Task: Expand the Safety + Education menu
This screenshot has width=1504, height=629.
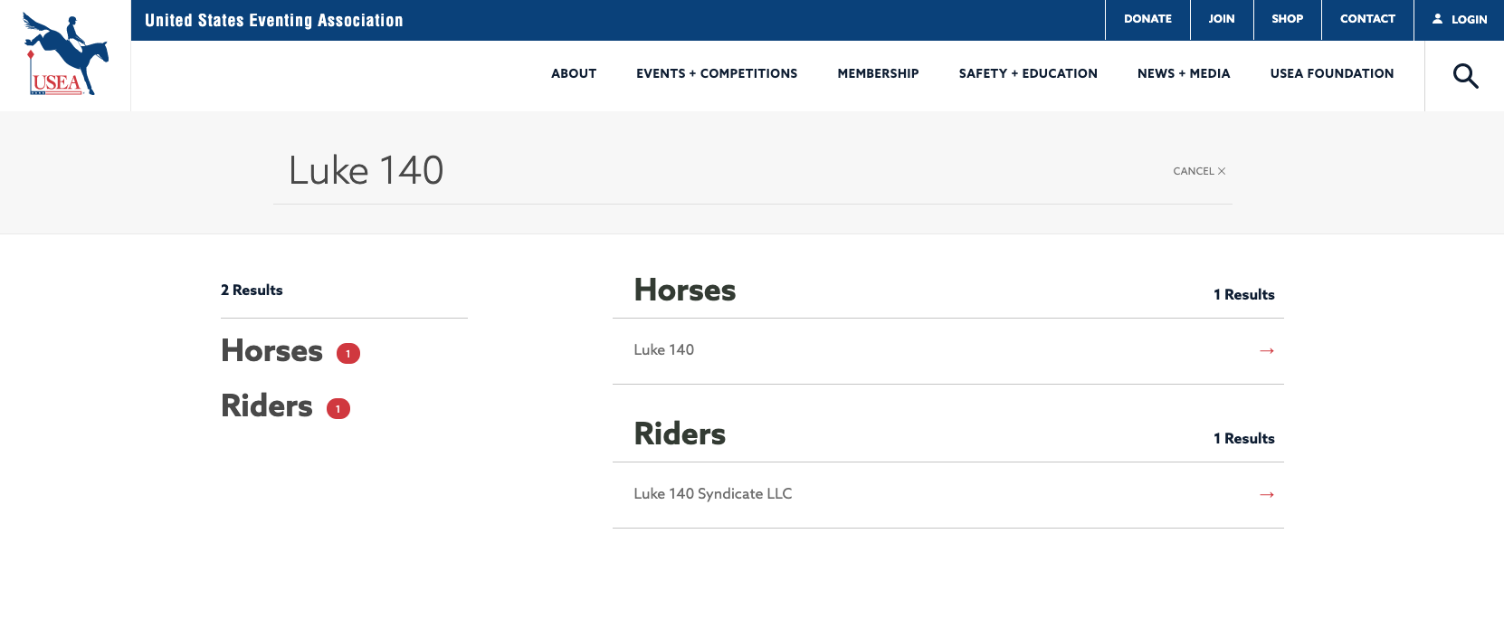Action: tap(1028, 74)
